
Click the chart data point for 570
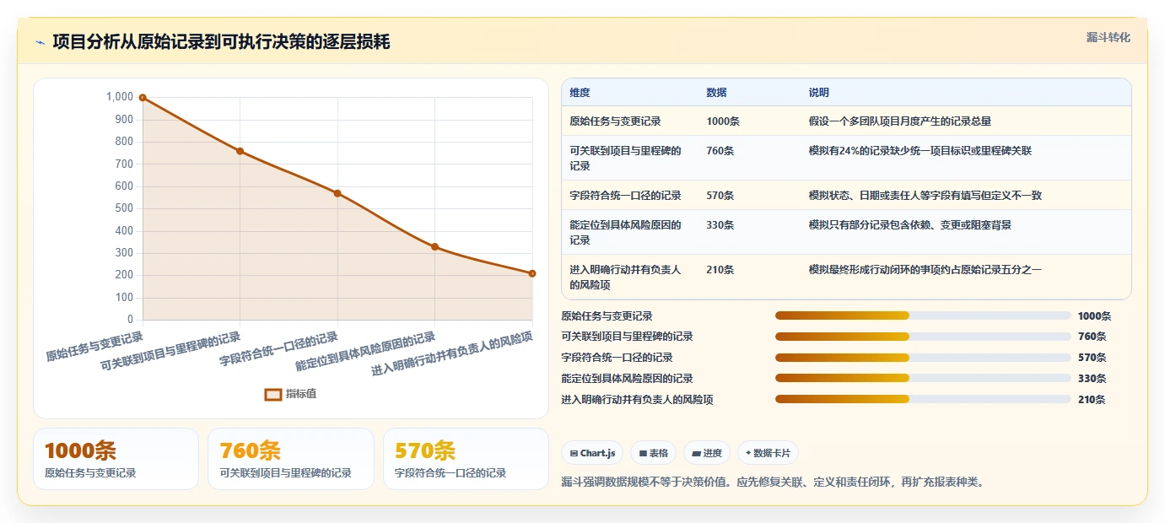pos(337,193)
